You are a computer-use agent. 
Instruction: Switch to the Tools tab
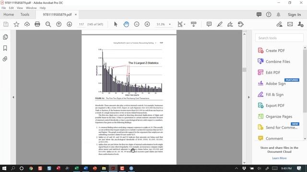pyautogui.click(x=24, y=14)
